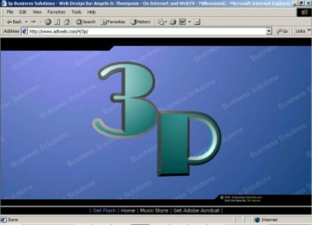
Task: Refresh the current page
Action: [x=57, y=22]
